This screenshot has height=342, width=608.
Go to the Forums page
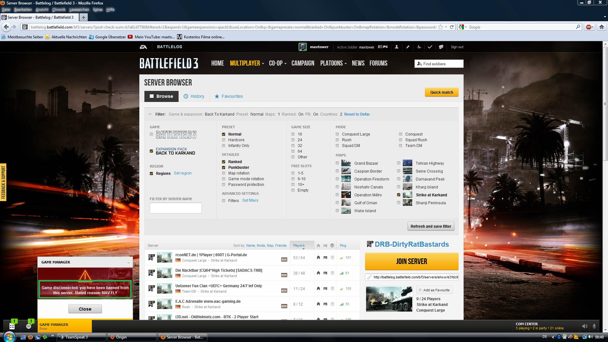pos(378,63)
